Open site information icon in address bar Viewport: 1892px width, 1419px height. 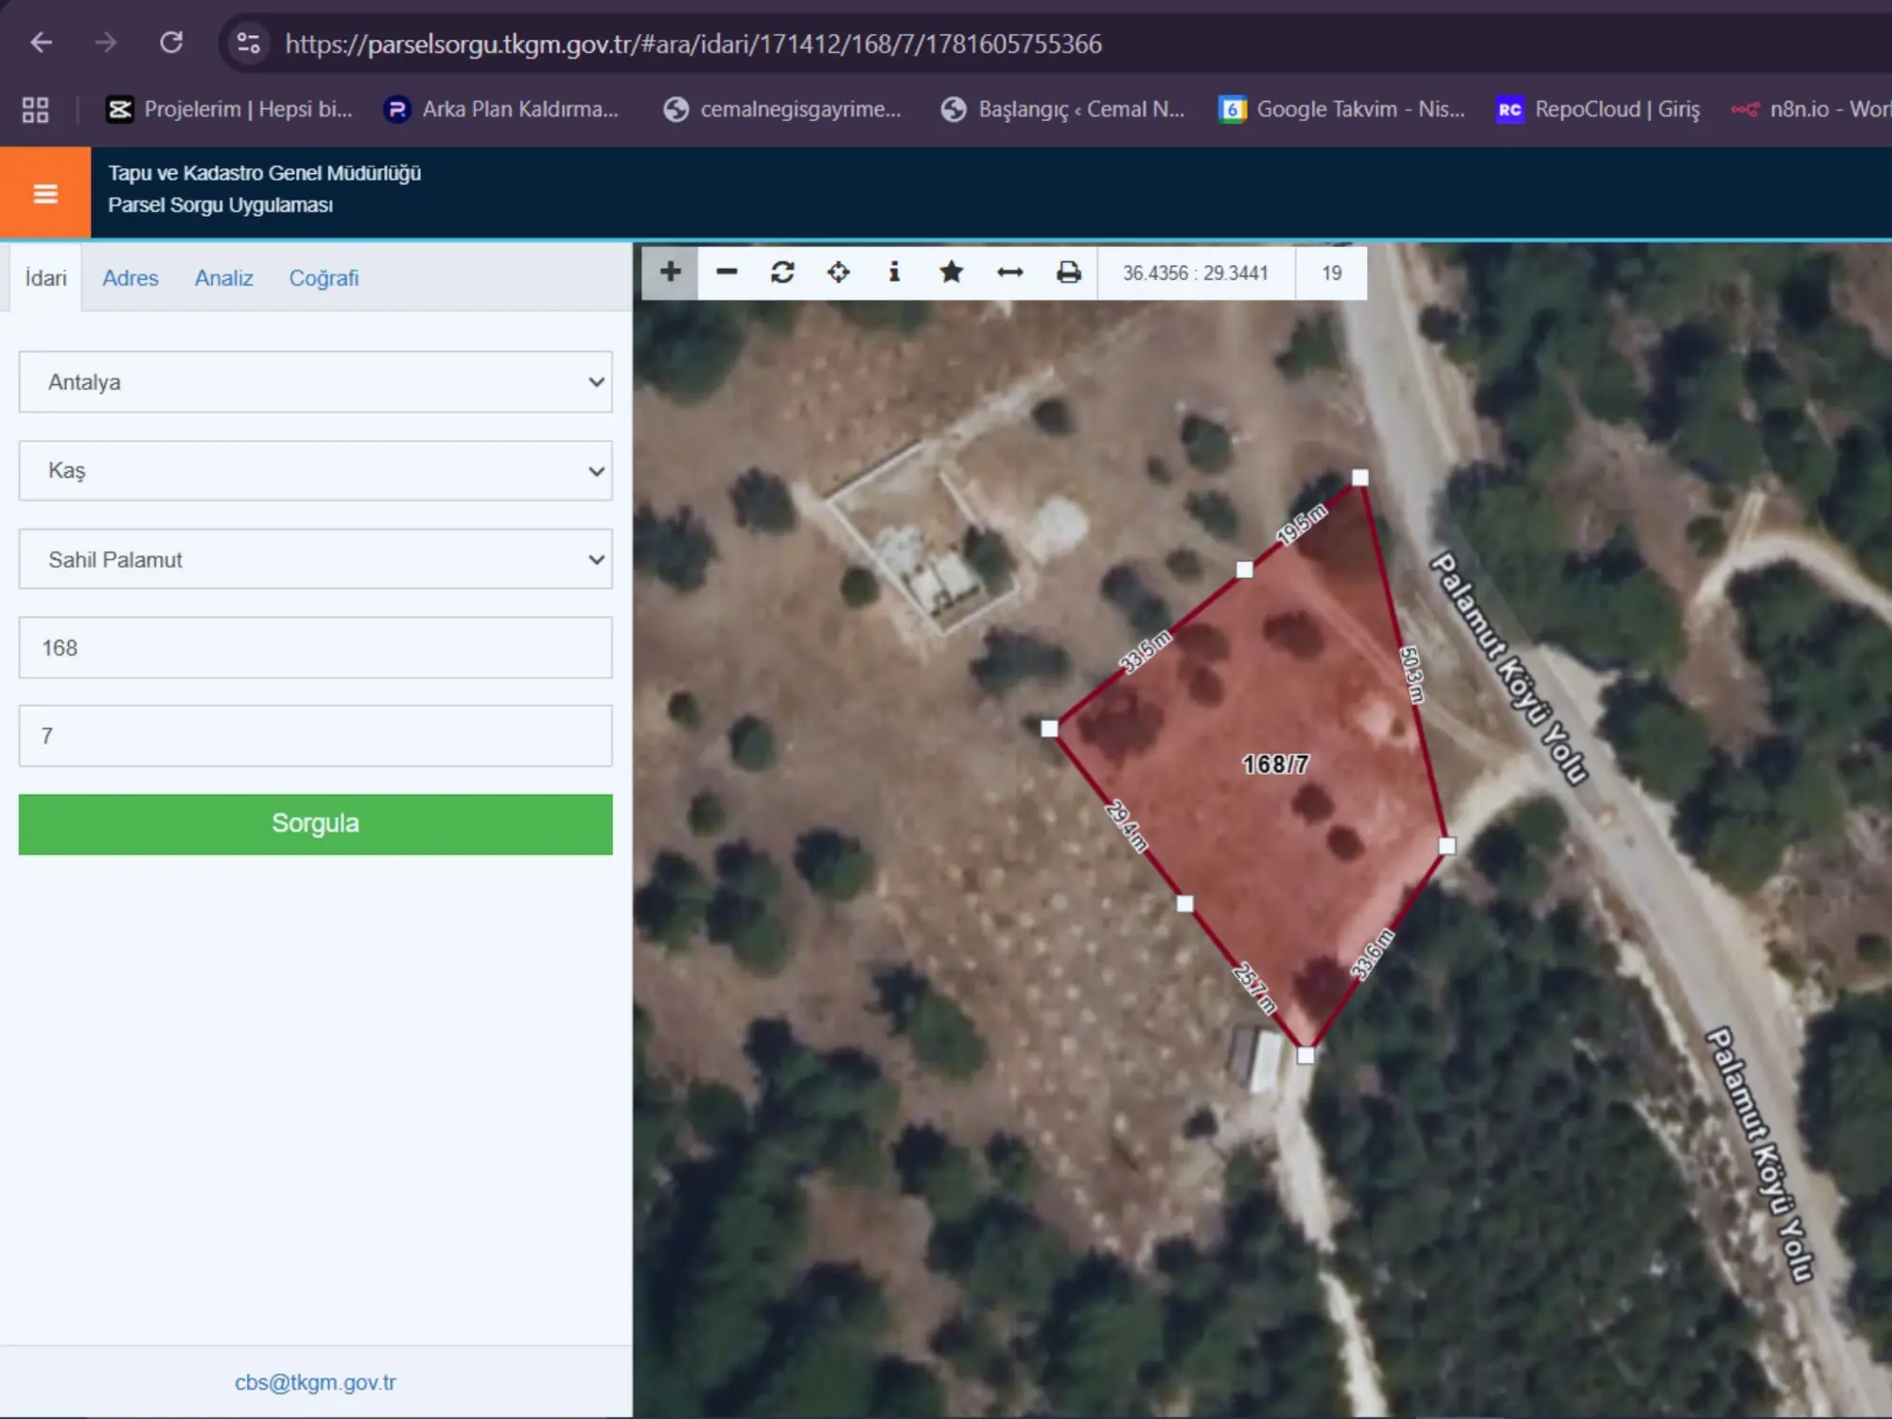click(248, 44)
